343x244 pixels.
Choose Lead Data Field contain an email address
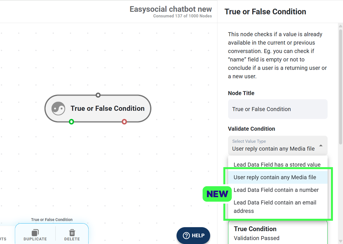(278, 207)
